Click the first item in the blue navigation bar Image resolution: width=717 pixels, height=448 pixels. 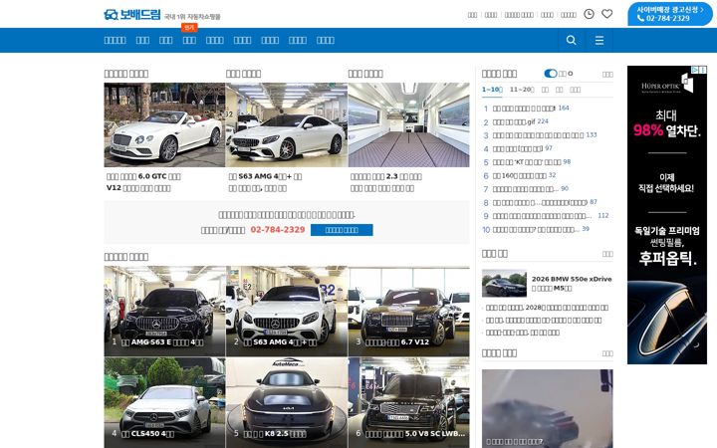[x=115, y=40]
